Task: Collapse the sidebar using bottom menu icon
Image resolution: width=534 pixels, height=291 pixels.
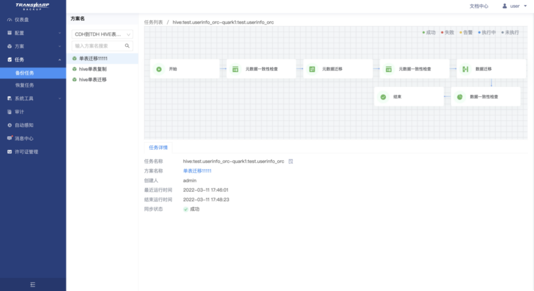Action: (33, 285)
